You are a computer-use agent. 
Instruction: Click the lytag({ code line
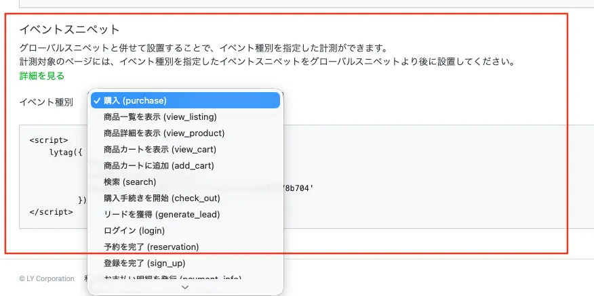(65, 152)
